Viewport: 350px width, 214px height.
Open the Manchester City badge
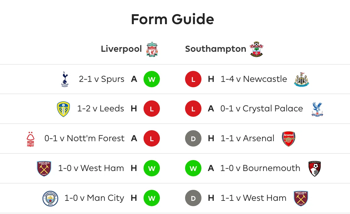coord(50,198)
